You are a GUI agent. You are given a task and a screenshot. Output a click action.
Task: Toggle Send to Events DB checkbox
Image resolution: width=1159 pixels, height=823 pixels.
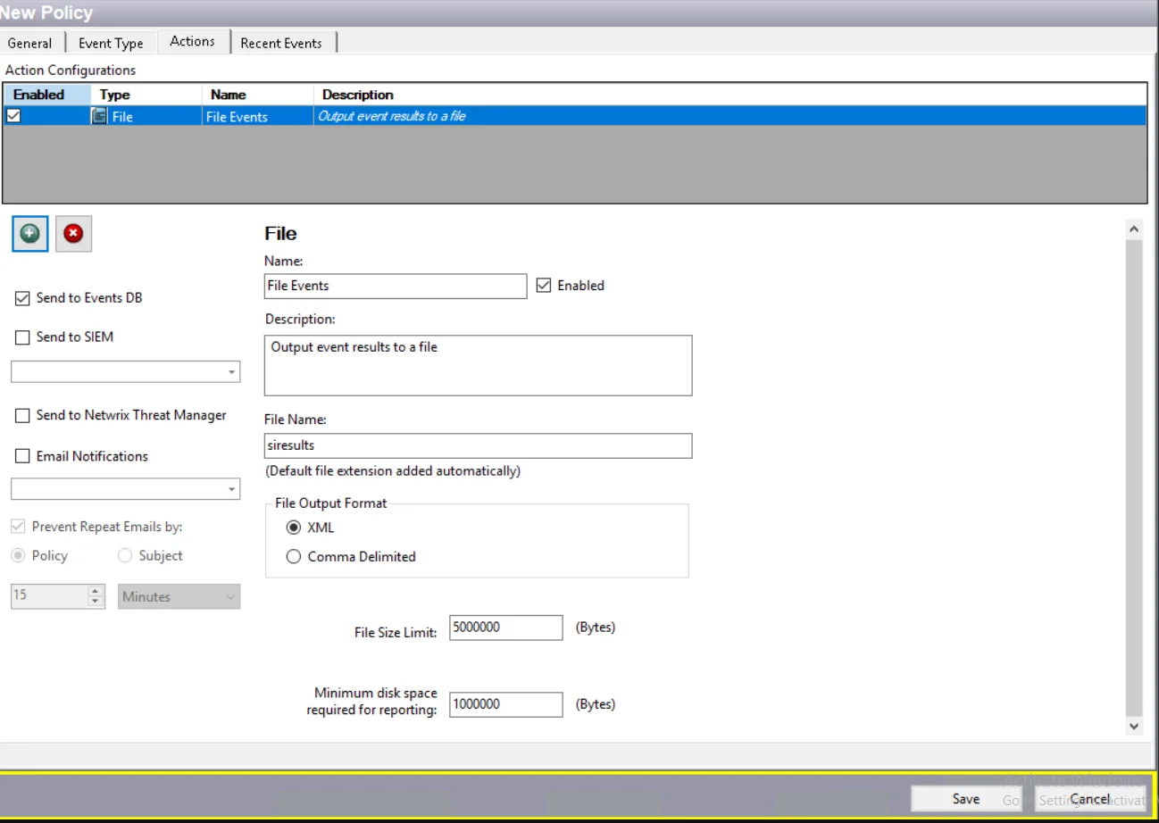22,298
